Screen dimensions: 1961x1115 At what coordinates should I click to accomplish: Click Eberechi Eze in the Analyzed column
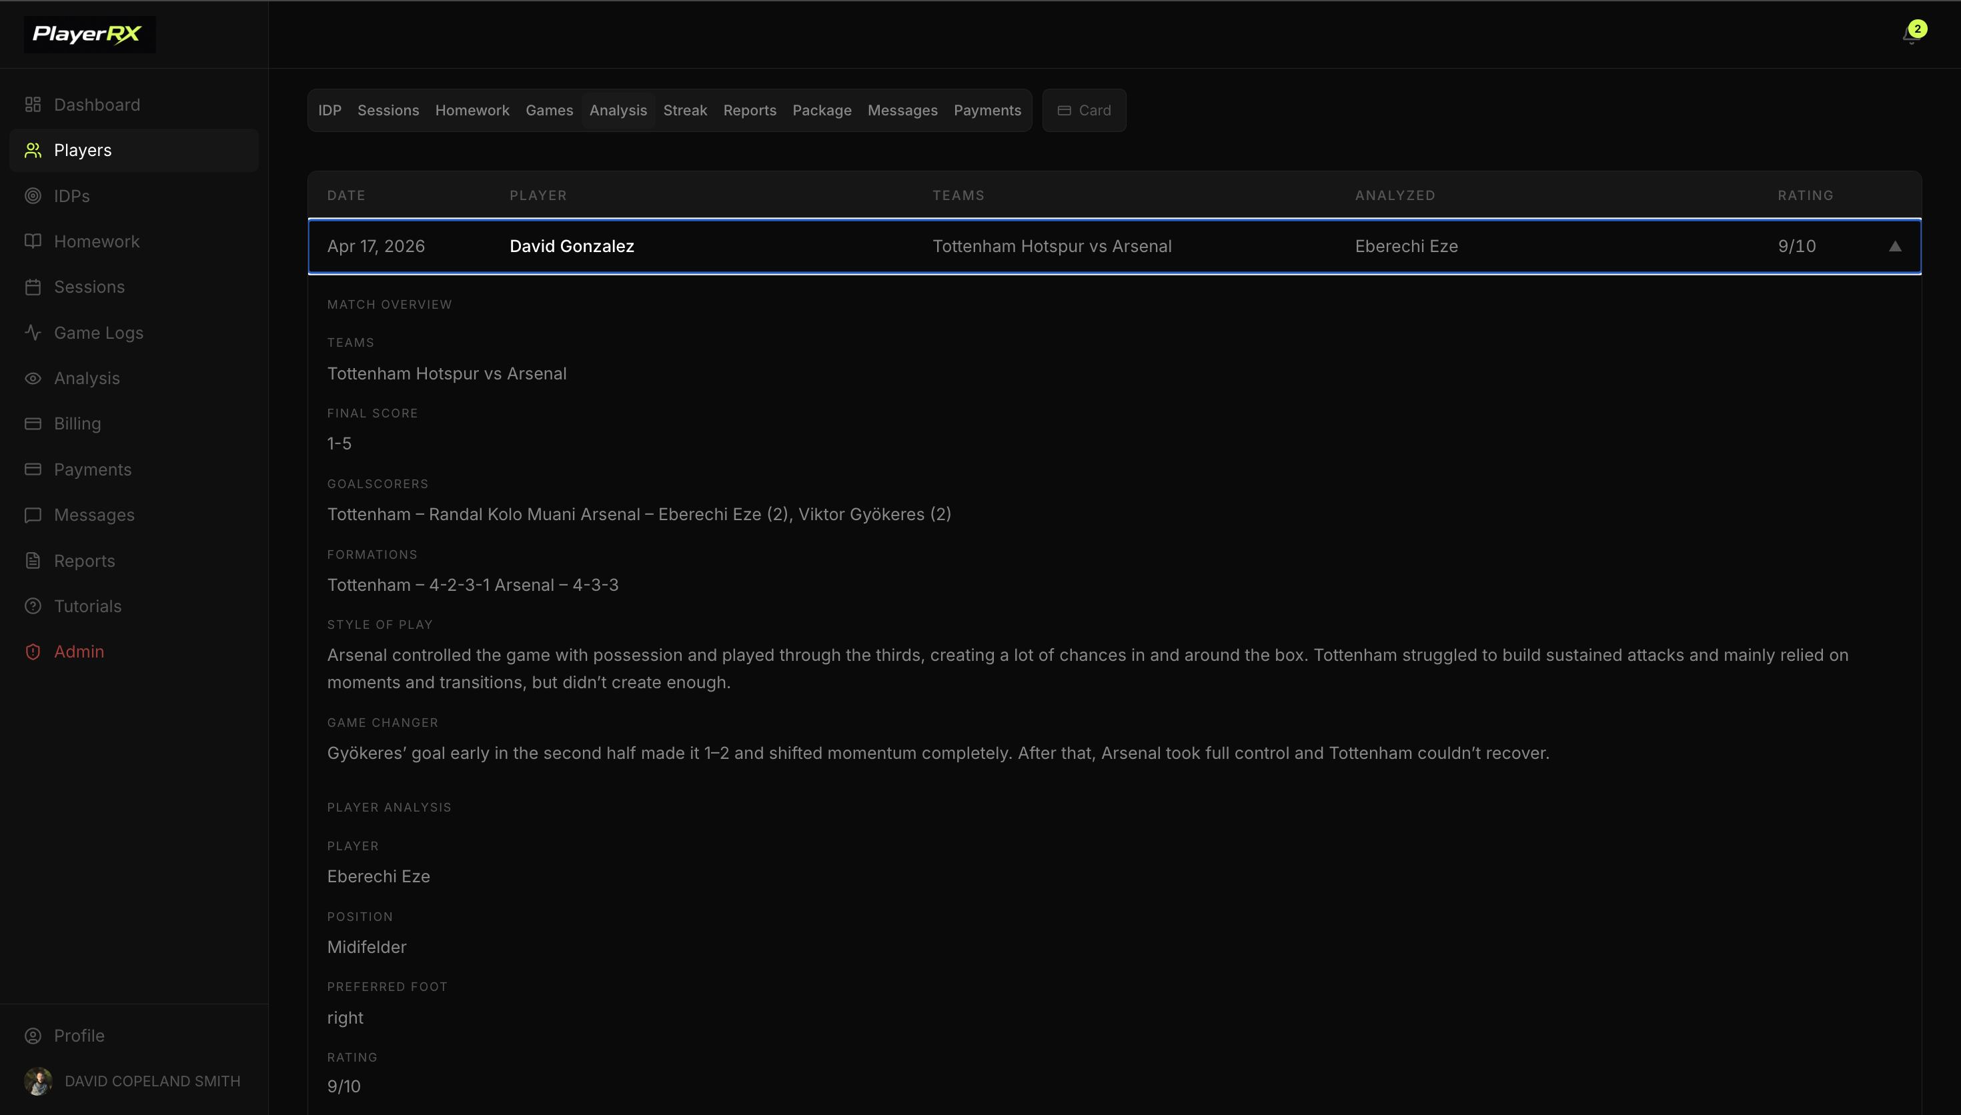tap(1407, 247)
